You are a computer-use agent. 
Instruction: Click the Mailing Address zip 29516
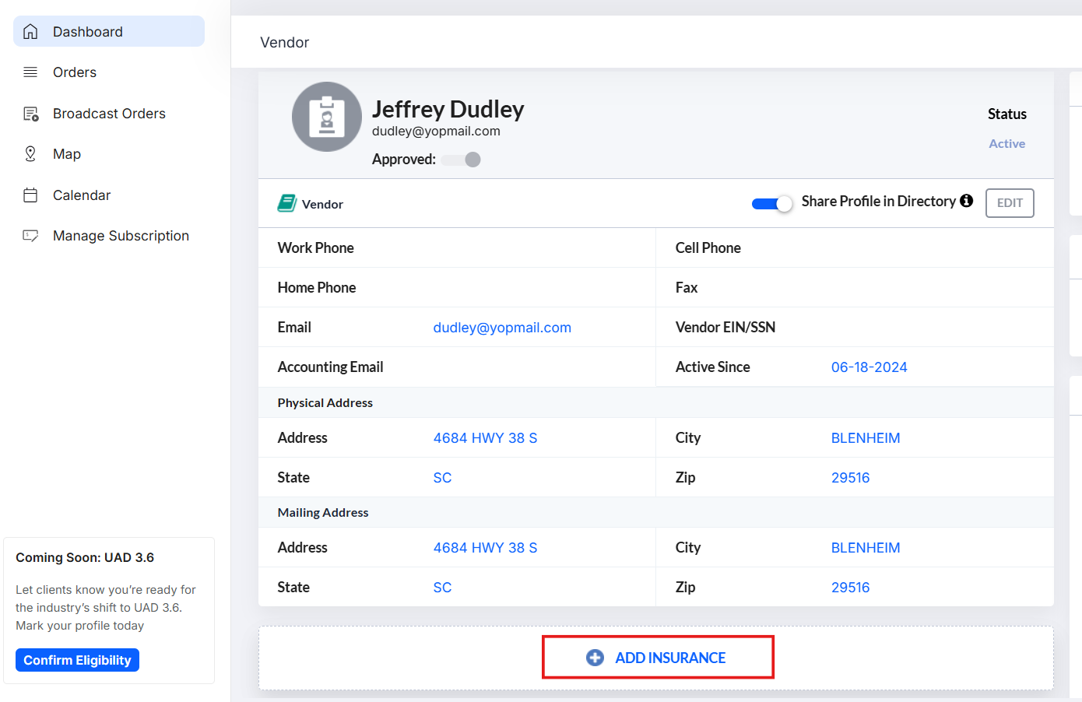pos(850,588)
